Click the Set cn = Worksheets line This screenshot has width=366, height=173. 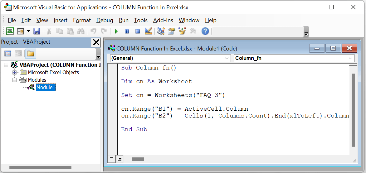click(x=173, y=95)
